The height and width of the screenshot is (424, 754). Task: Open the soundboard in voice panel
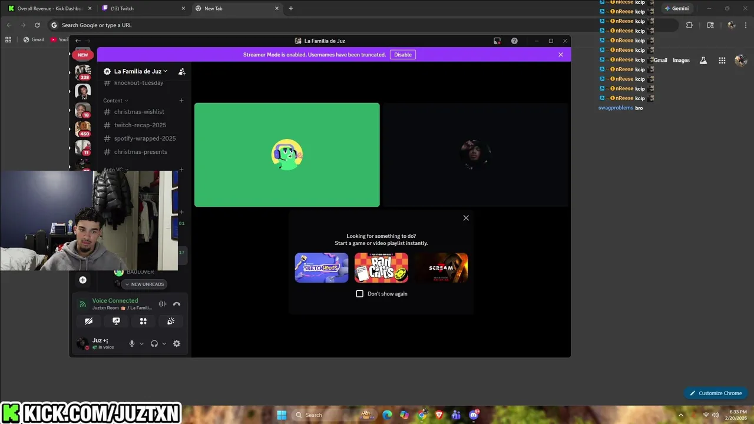click(x=171, y=321)
